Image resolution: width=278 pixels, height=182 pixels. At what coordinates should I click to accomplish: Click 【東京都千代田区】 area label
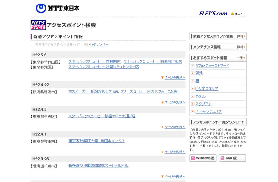(46, 62)
